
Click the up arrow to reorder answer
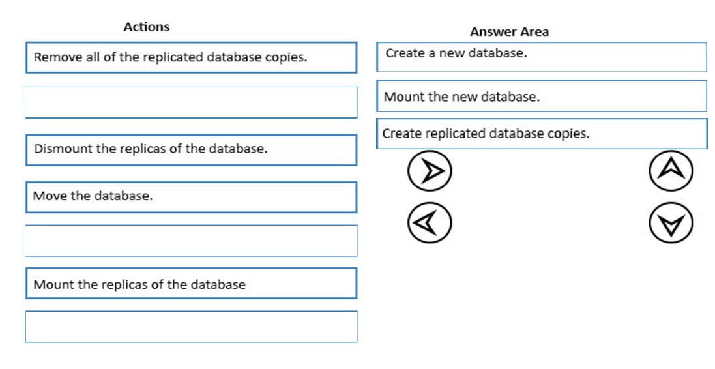click(671, 171)
